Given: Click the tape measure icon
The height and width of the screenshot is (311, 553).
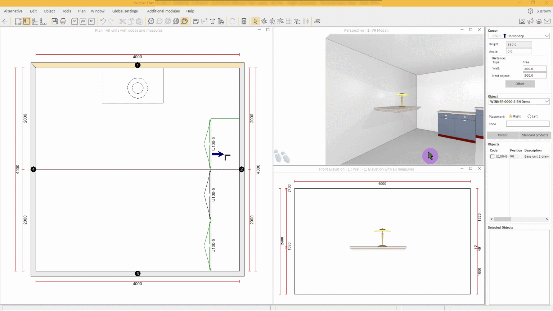Looking at the screenshot, I should (317, 21).
